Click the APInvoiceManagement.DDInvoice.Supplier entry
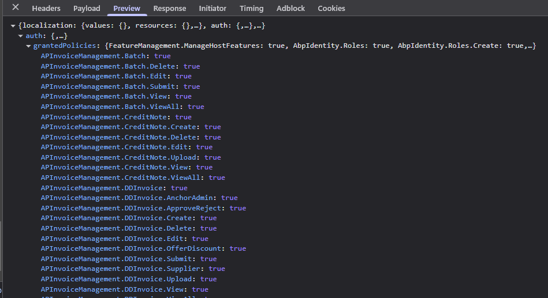 (122, 269)
